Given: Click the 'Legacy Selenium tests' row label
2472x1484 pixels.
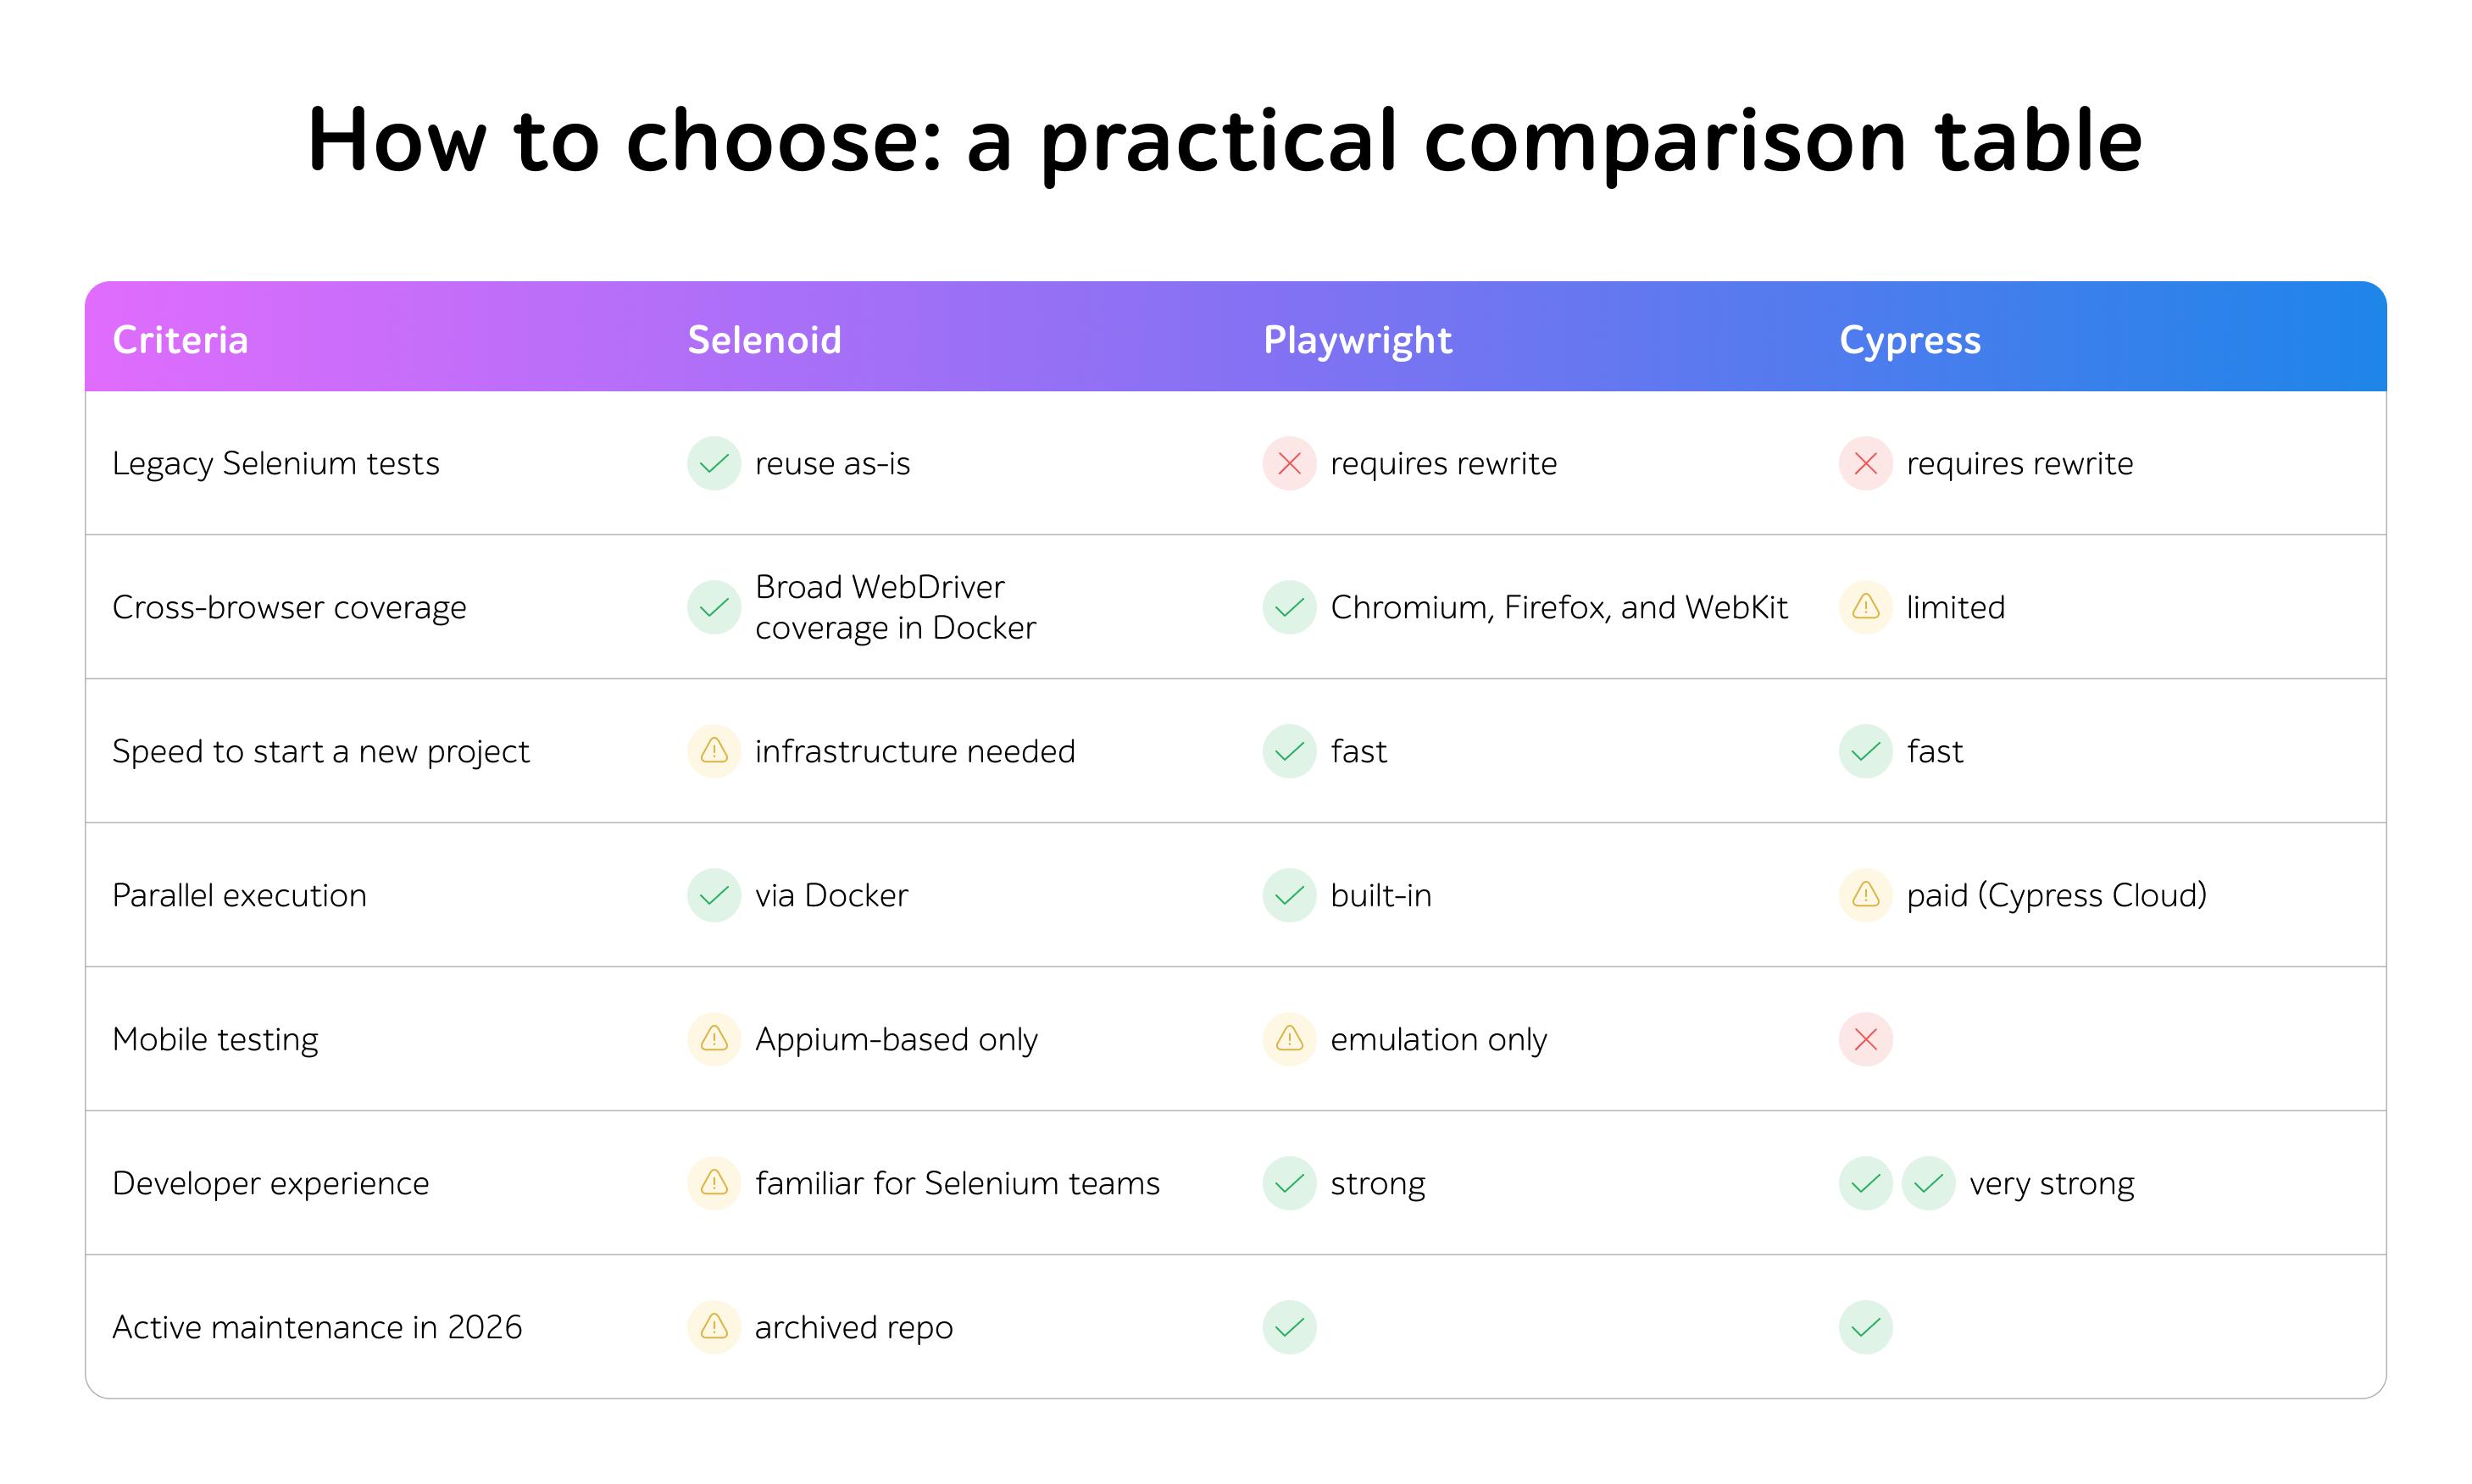Looking at the screenshot, I should point(275,463).
